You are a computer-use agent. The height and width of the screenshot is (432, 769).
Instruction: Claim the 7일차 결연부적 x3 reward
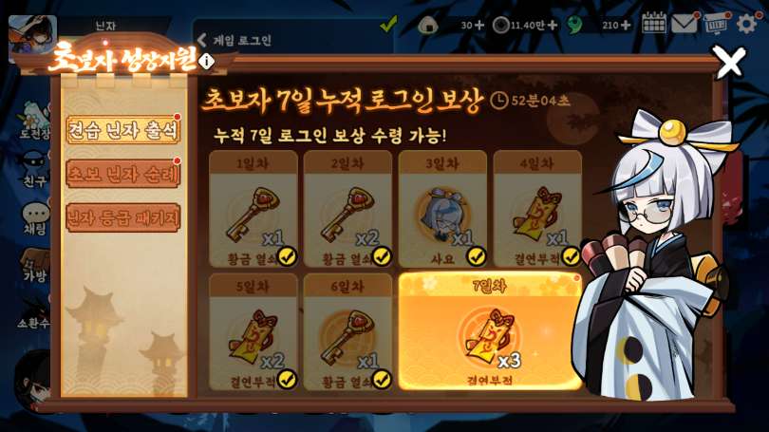[490, 331]
